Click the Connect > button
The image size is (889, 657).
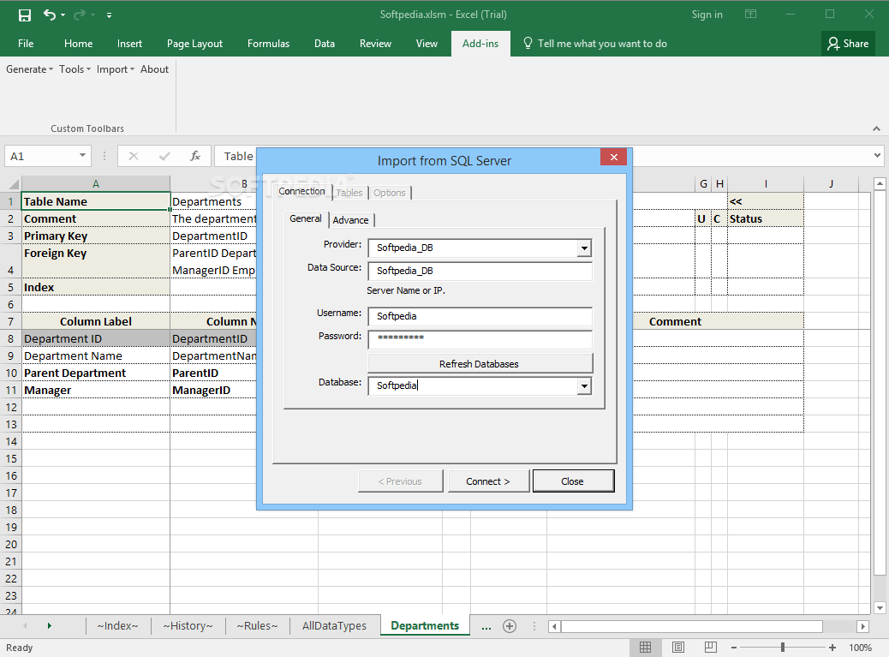tap(487, 481)
